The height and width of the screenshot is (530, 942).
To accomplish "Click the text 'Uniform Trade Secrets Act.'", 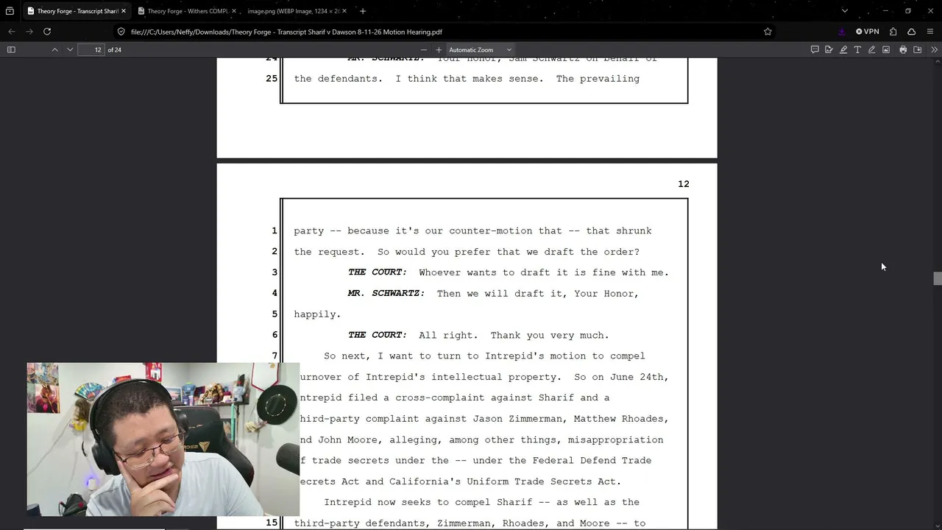I will point(544,481).
